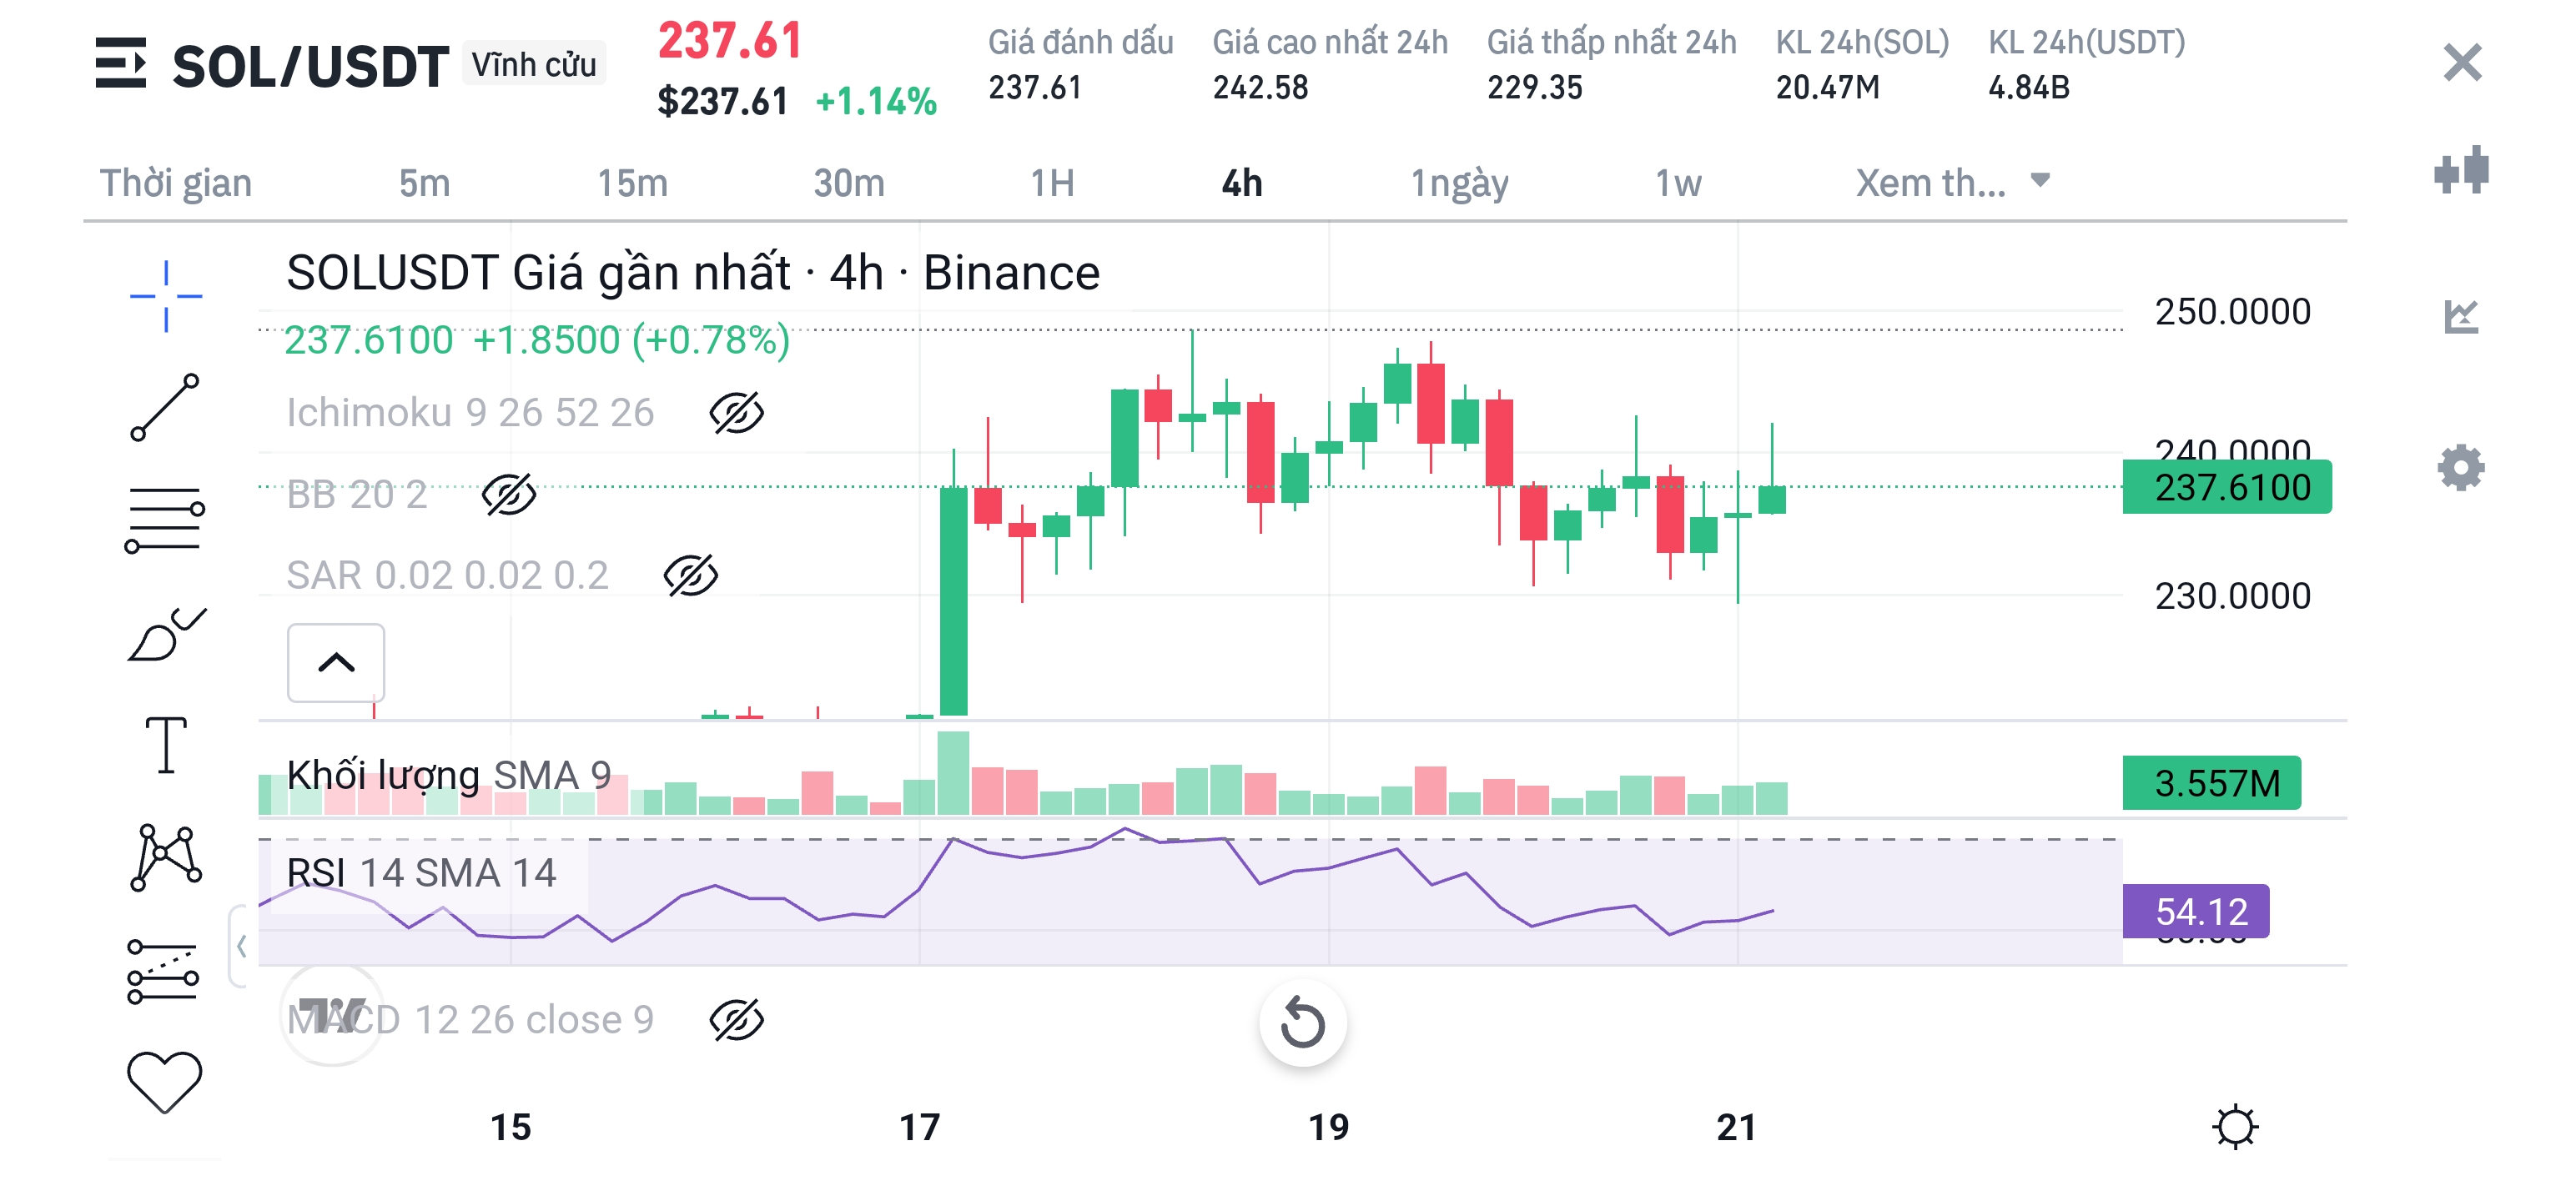
Task: Select the trend line drawing tool
Action: [165, 408]
